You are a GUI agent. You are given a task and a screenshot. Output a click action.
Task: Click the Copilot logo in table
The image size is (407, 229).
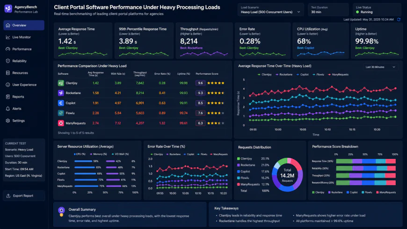[61, 103]
